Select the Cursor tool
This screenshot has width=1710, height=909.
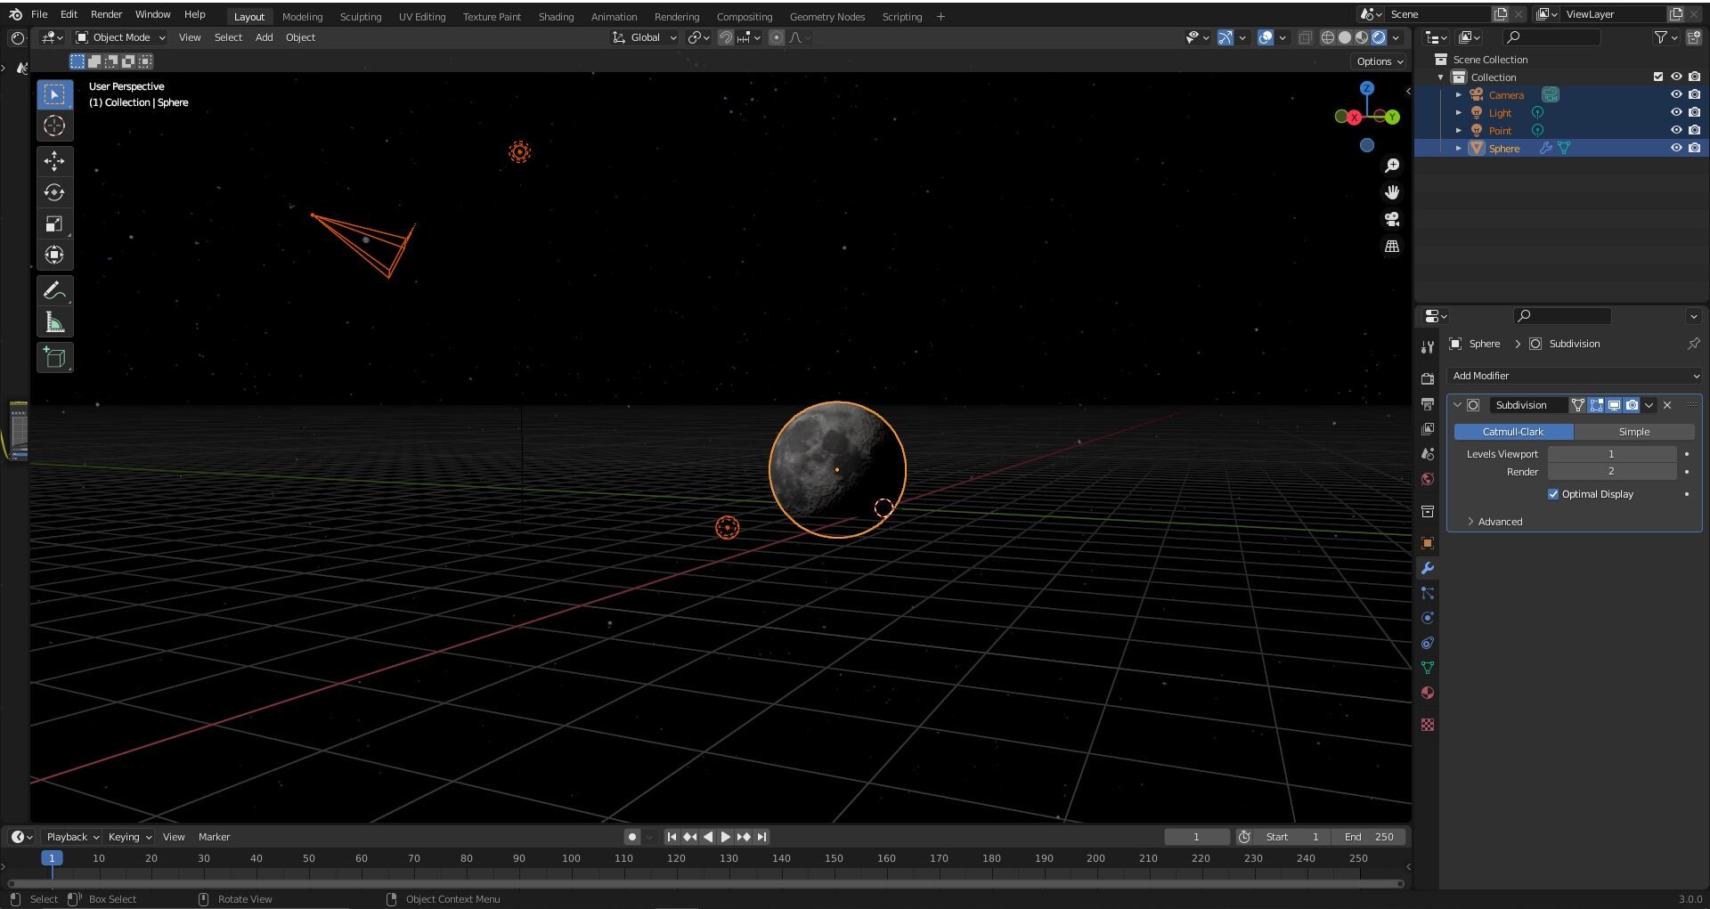tap(54, 126)
